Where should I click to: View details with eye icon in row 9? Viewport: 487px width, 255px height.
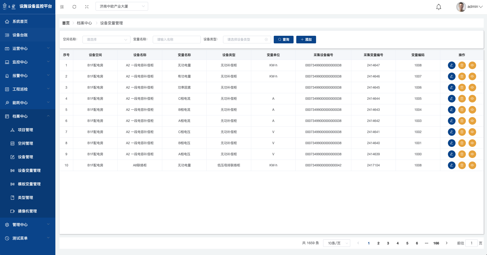point(472,154)
